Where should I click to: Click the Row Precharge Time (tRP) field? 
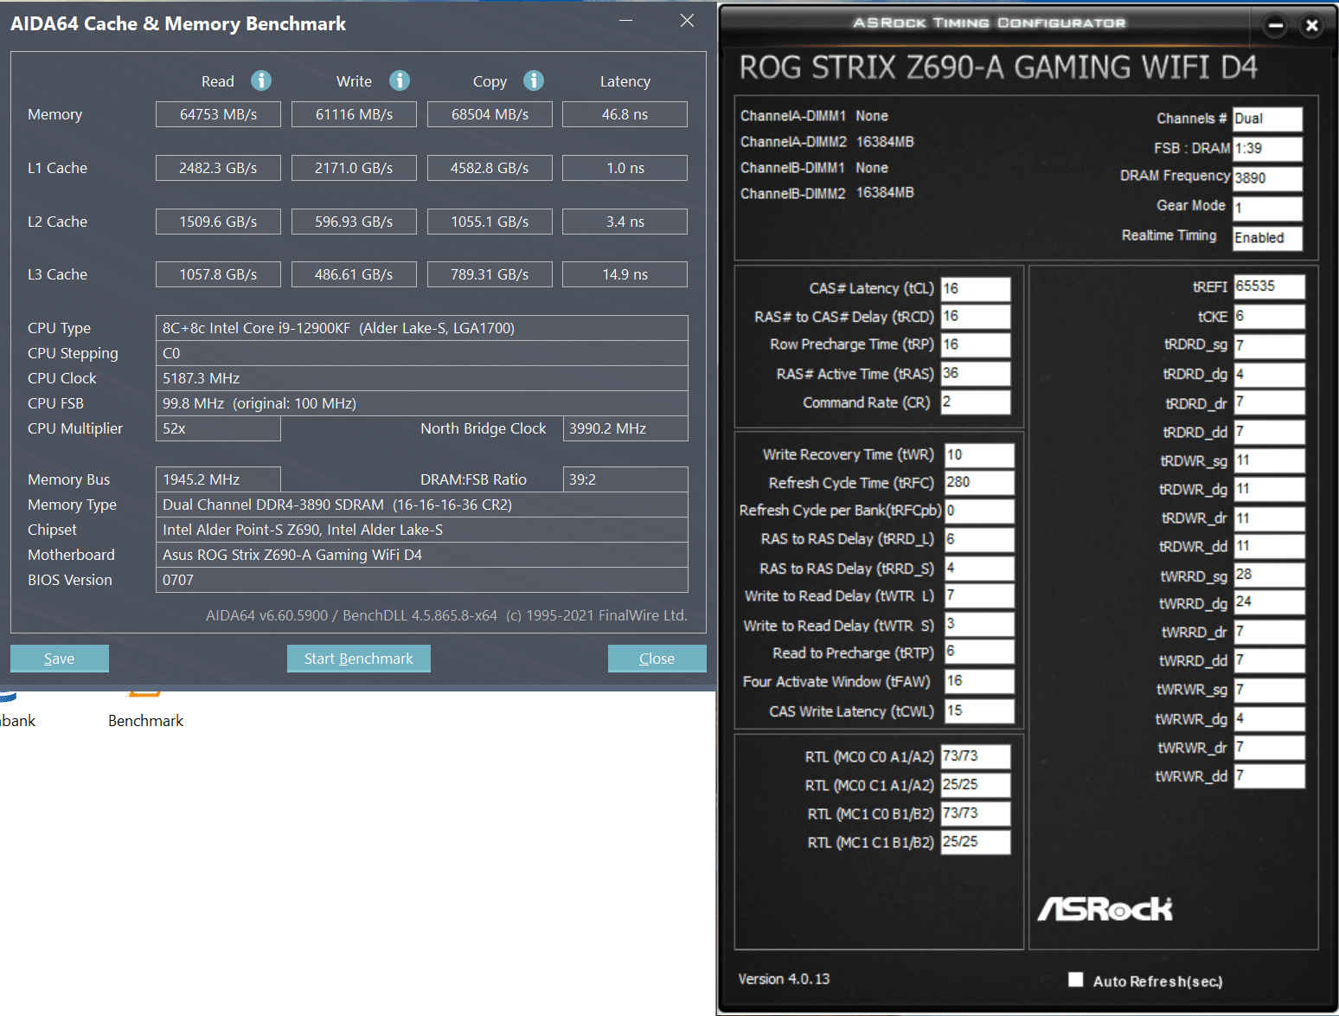(976, 344)
